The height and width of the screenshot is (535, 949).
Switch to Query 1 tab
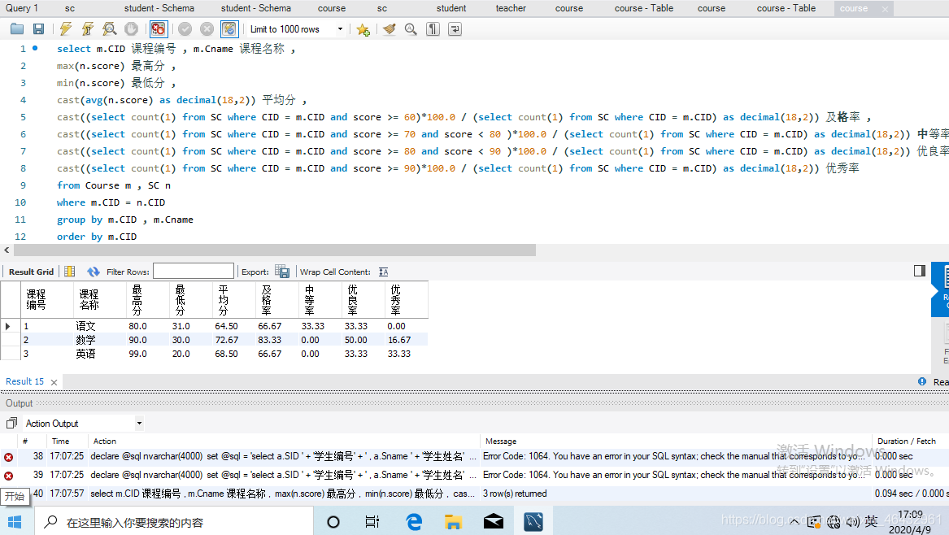(x=22, y=8)
